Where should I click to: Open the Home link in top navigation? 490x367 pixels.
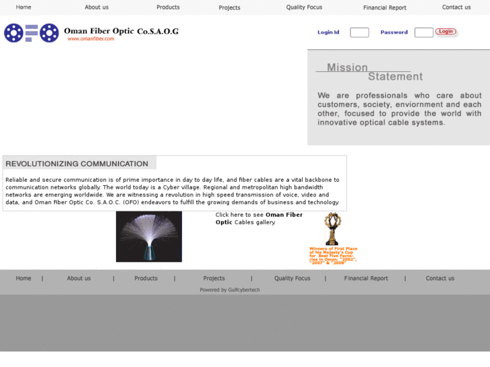24,7
